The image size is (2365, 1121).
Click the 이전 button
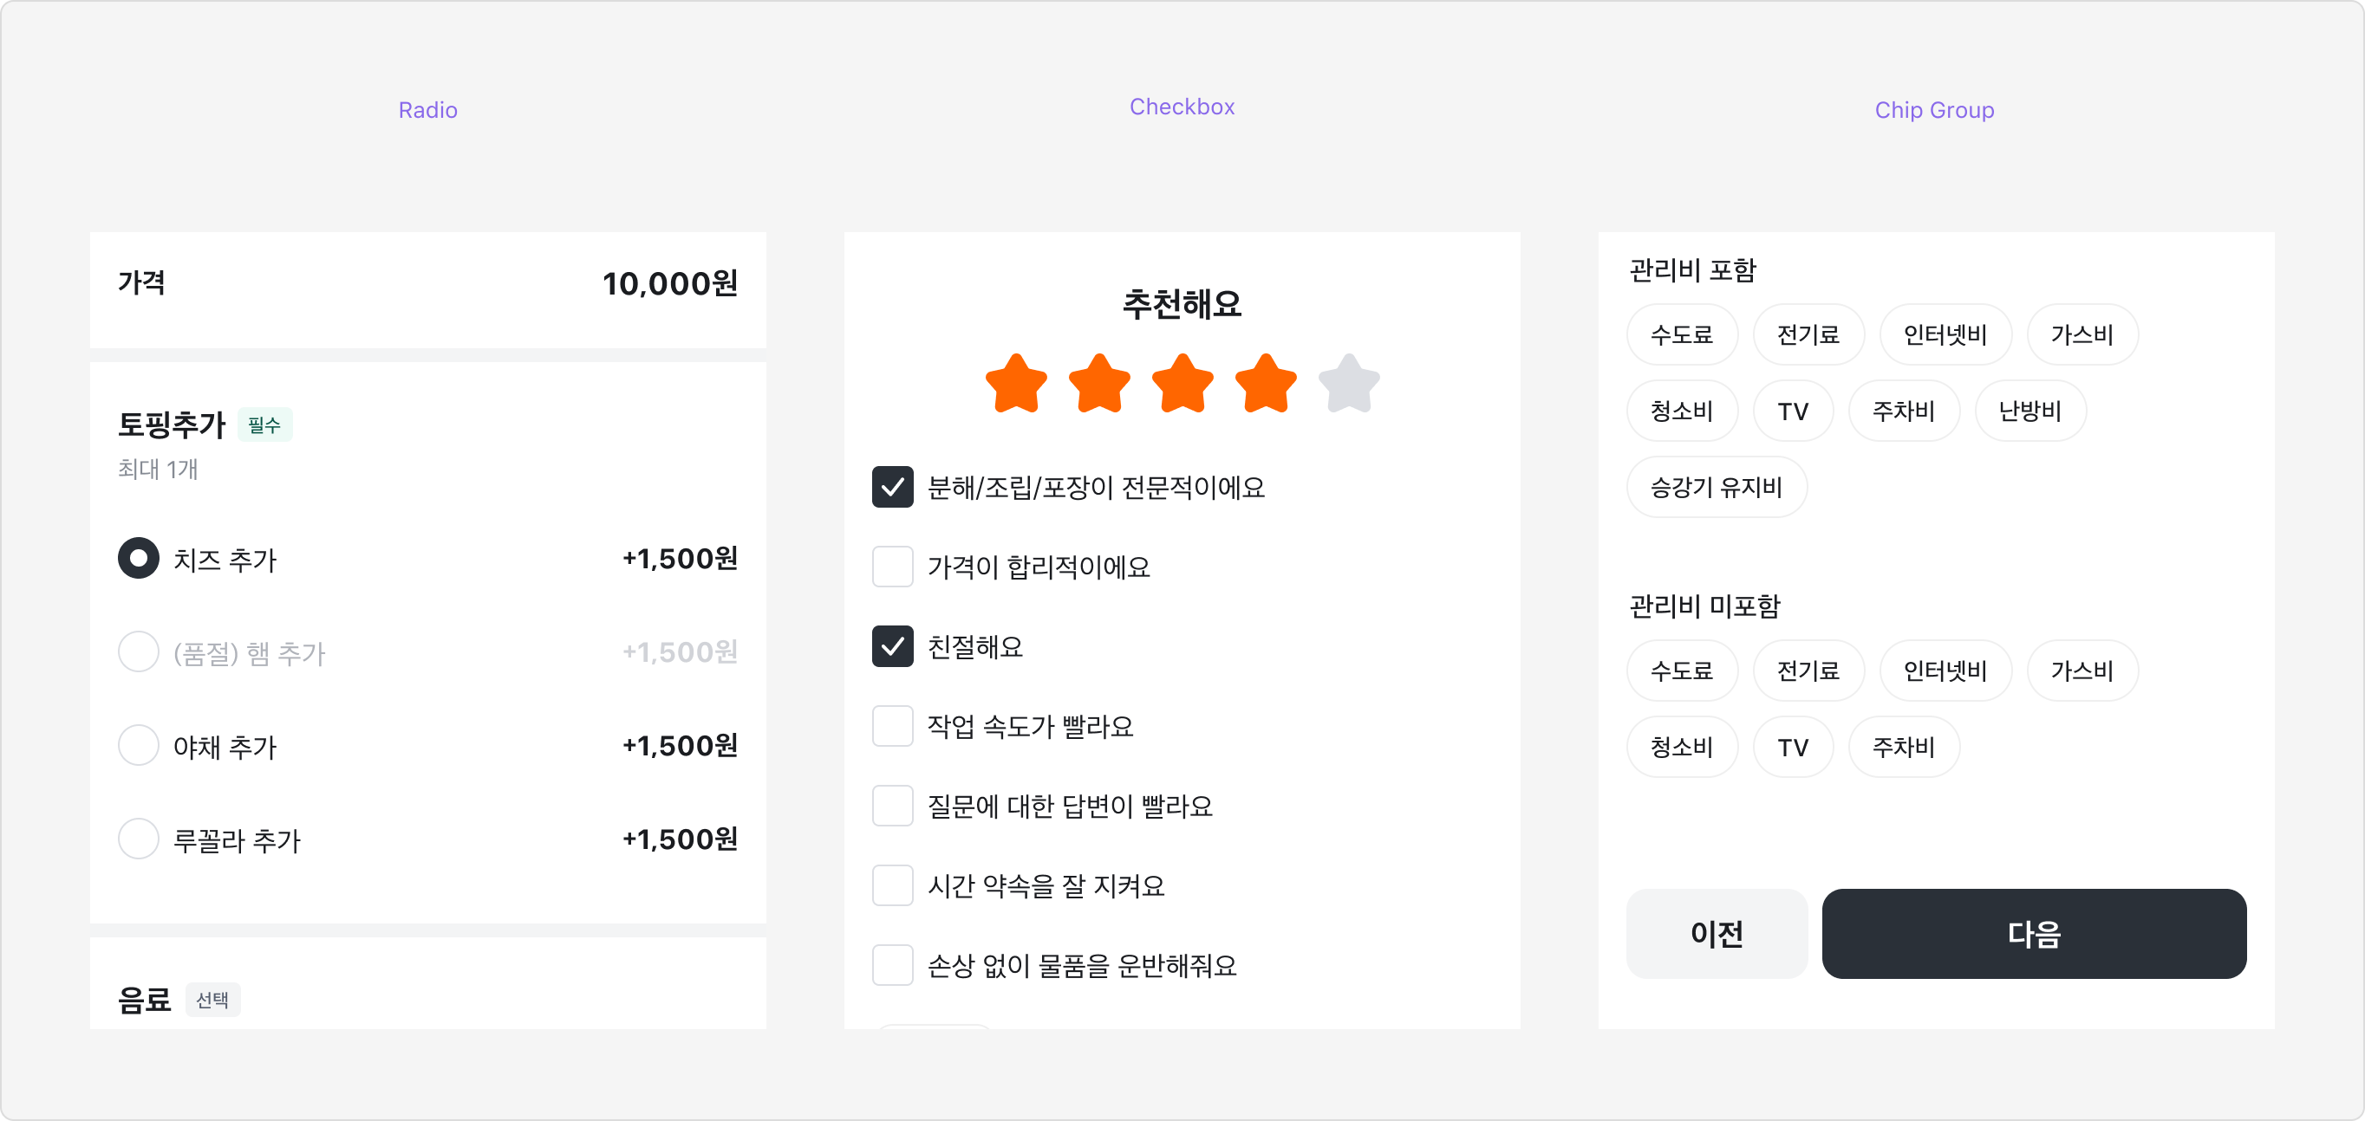pos(1716,933)
